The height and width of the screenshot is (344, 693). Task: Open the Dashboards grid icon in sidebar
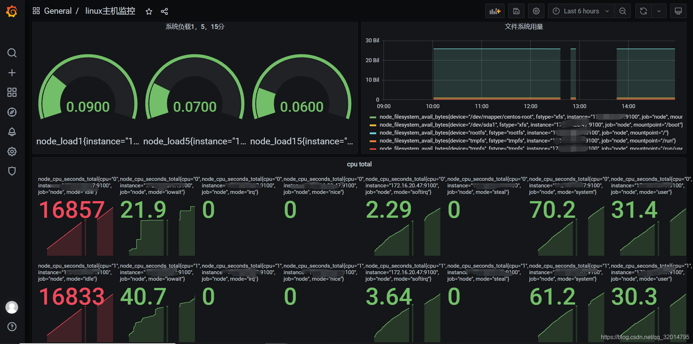click(x=12, y=92)
